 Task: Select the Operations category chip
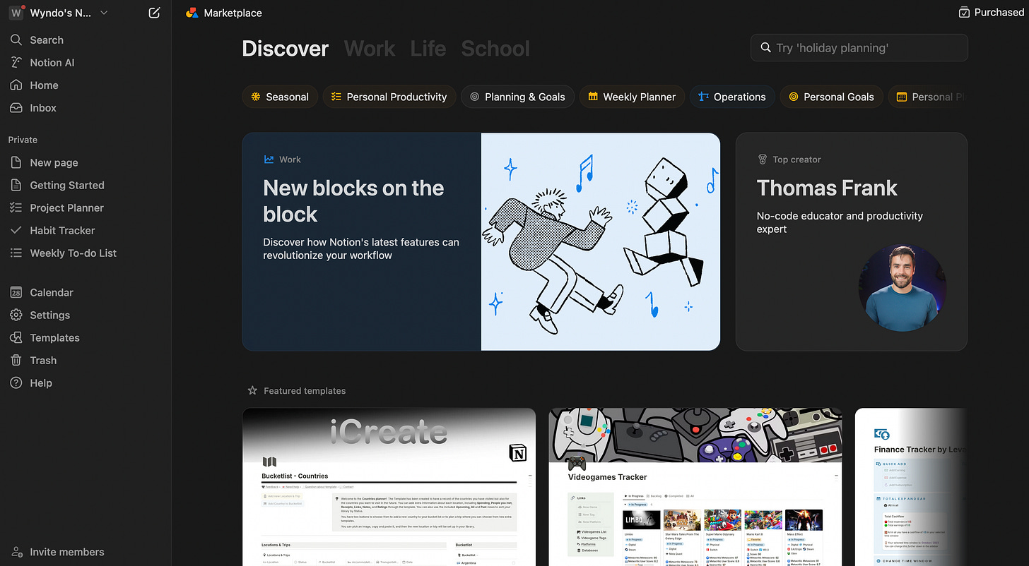[732, 97]
